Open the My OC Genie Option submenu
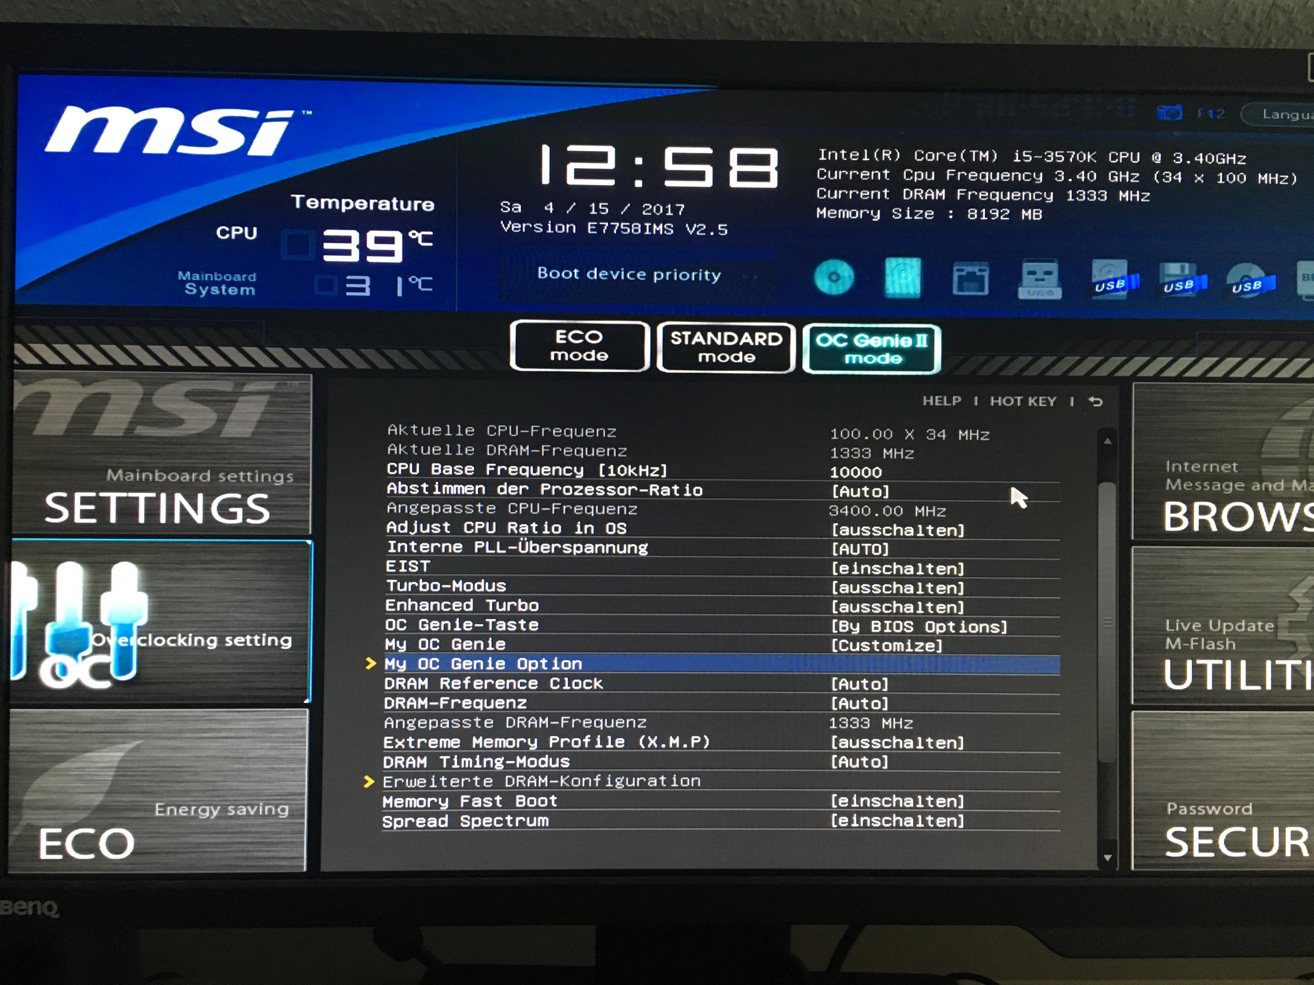Image resolution: width=1314 pixels, height=985 pixels. pyautogui.click(x=483, y=664)
